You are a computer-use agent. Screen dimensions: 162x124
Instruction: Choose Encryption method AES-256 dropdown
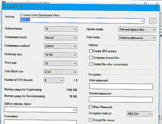pyautogui.click(x=140, y=114)
